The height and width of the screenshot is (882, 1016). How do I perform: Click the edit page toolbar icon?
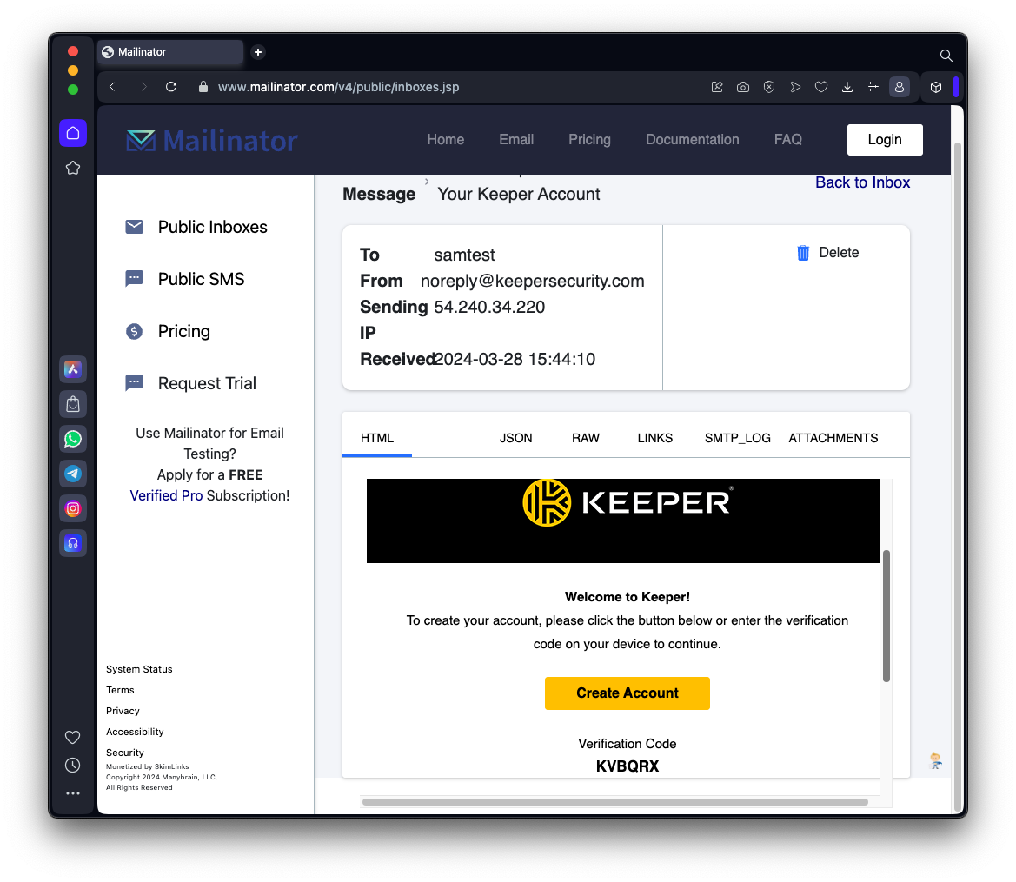point(717,87)
